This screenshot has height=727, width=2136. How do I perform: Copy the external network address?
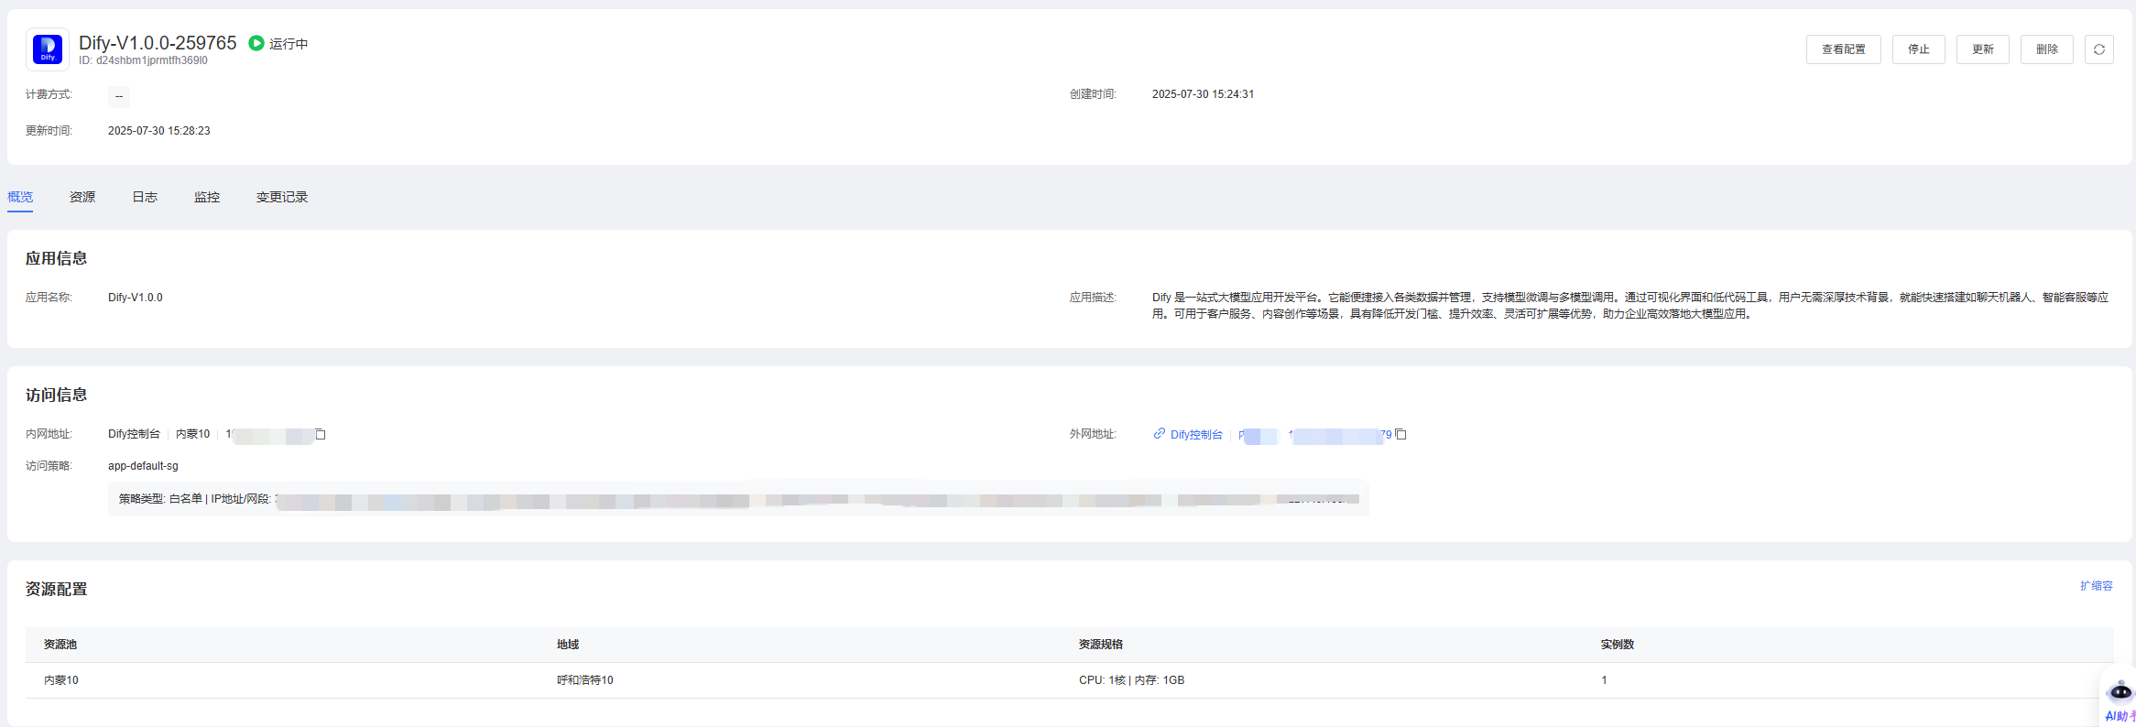click(1400, 434)
